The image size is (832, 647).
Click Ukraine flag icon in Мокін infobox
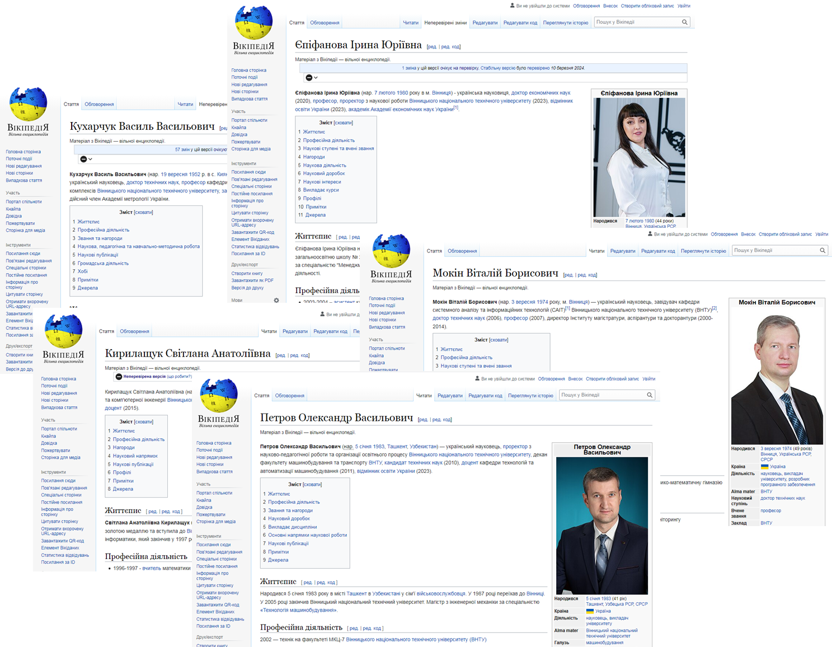[x=764, y=467]
